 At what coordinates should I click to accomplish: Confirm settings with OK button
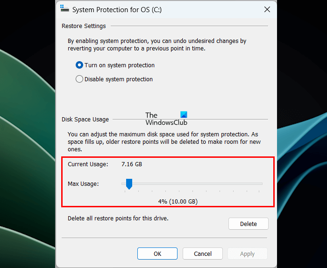coord(157,254)
